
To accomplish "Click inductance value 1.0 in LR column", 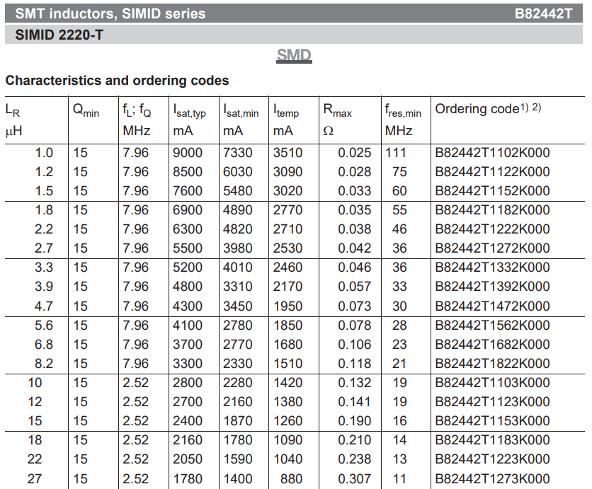I will [44, 153].
